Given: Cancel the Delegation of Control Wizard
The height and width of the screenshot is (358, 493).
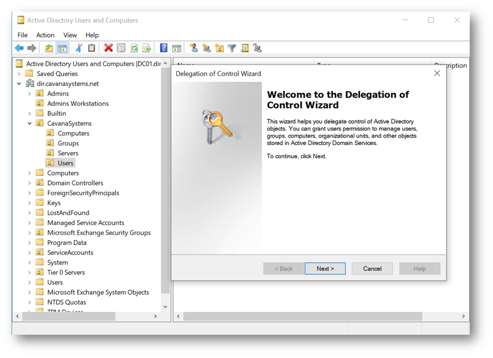Looking at the screenshot, I should click(372, 269).
